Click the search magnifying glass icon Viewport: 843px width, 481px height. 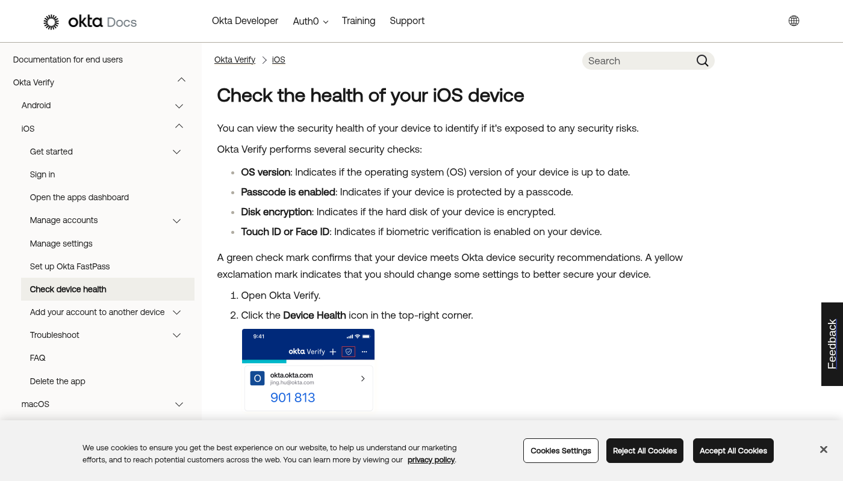pos(702,61)
